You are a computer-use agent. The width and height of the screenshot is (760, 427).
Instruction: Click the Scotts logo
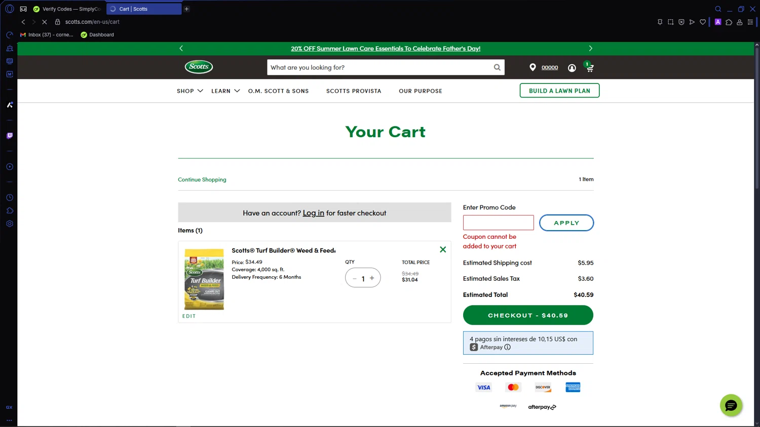coord(199,67)
